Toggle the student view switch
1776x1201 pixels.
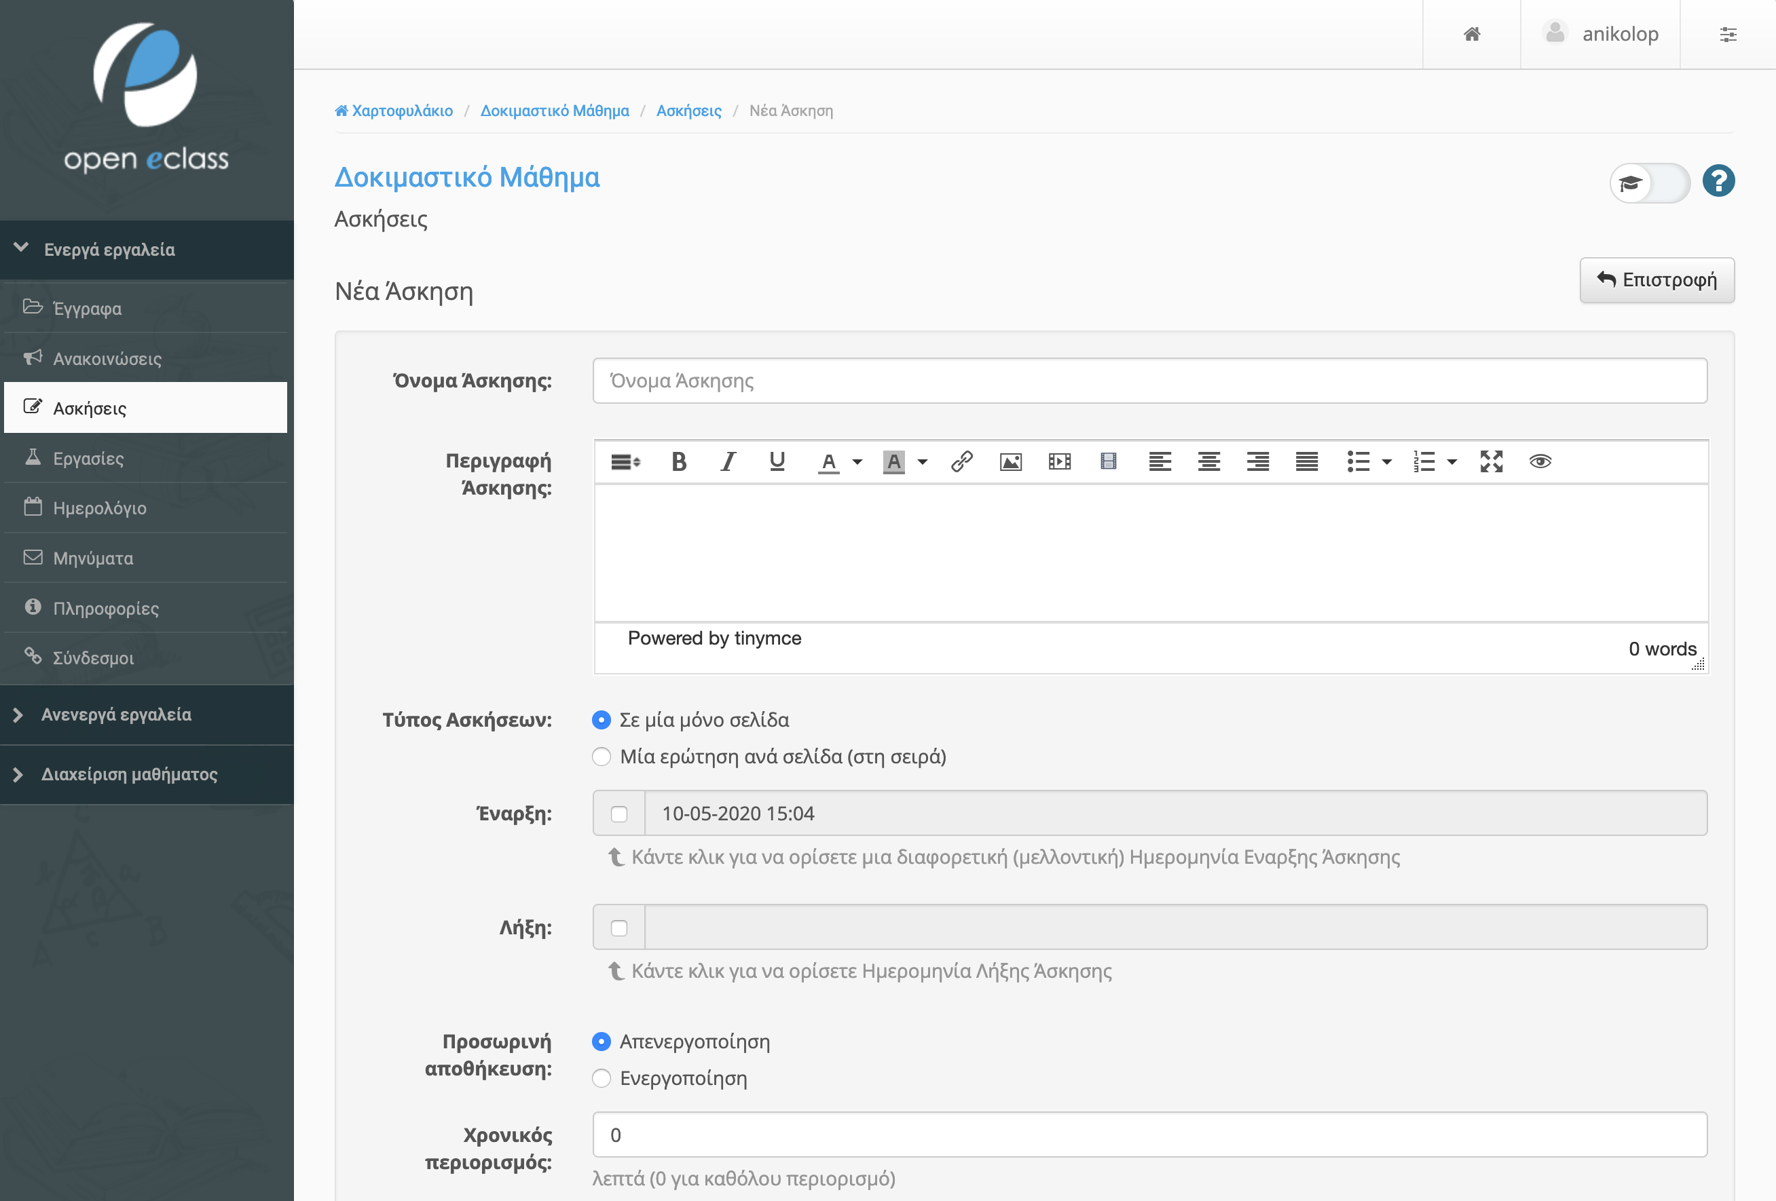(1650, 183)
